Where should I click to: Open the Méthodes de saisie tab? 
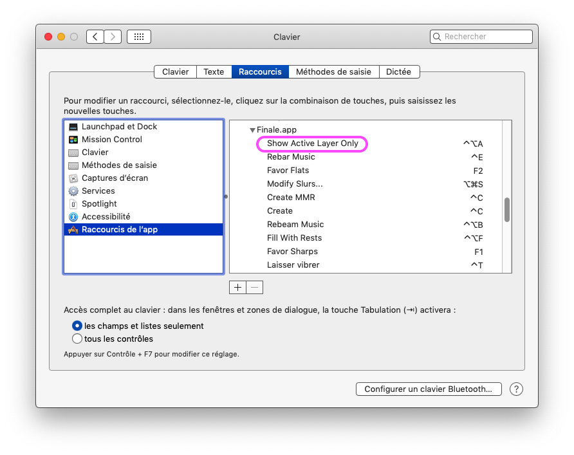(x=333, y=72)
